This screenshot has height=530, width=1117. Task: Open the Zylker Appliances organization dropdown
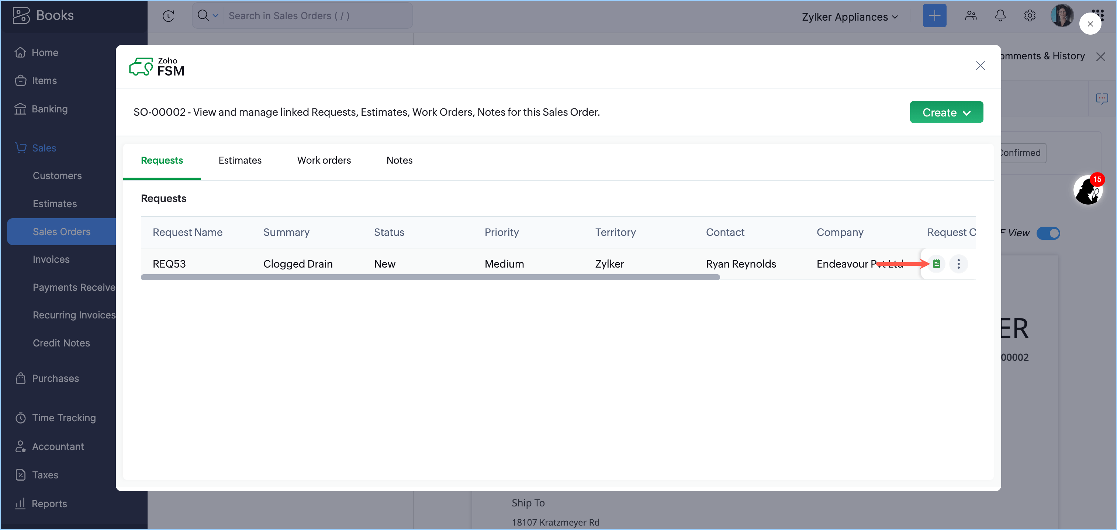849,17
